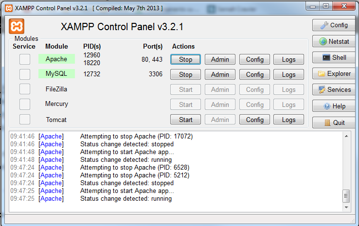Click the orange XAMPP logo
The height and width of the screenshot is (226, 359).
click(x=17, y=26)
